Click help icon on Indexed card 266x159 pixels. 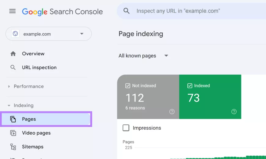click(x=234, y=112)
